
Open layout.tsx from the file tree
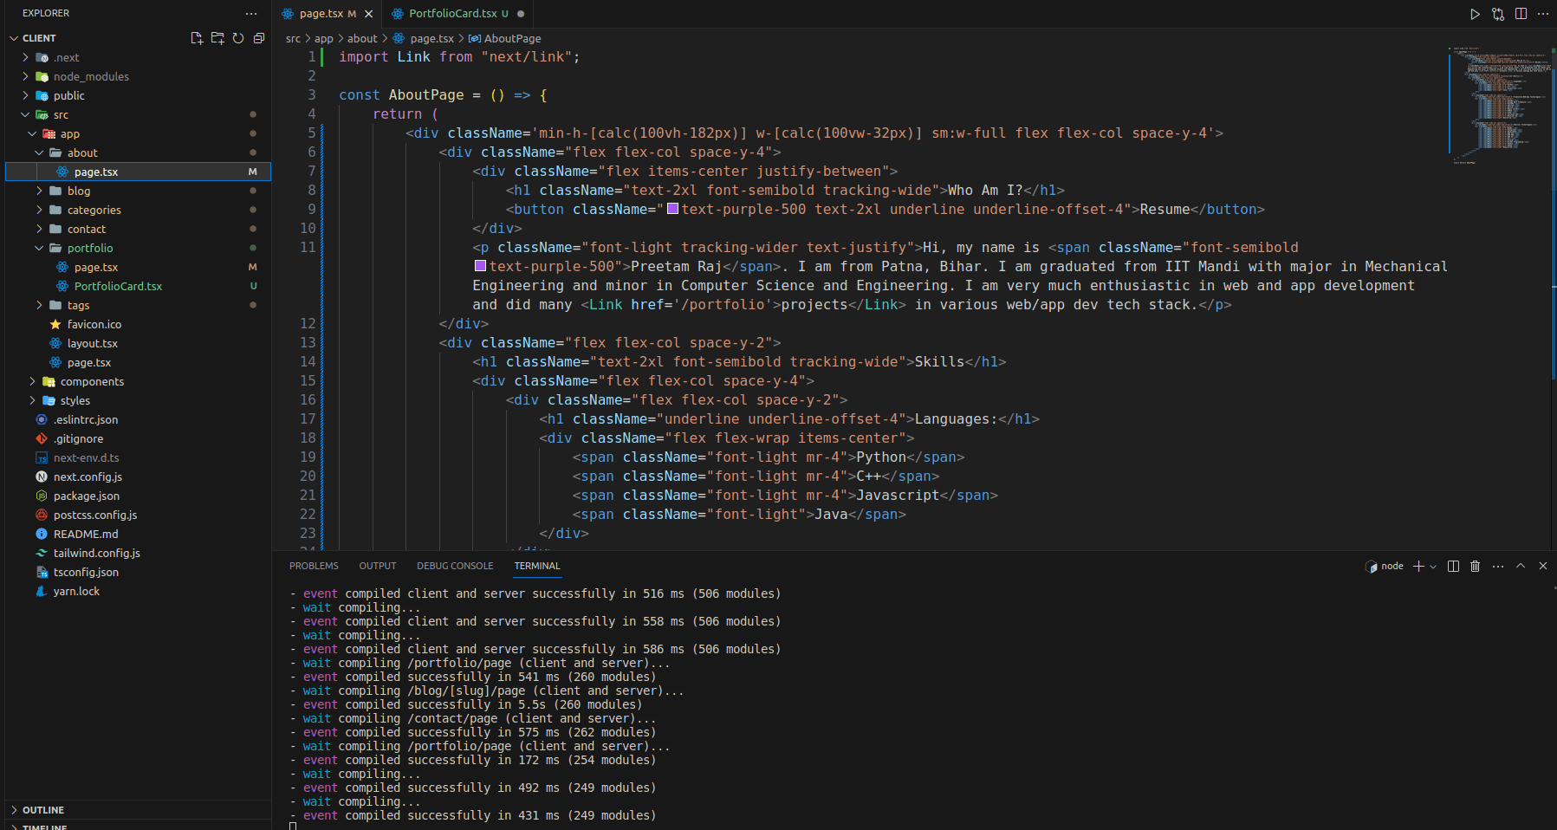92,343
